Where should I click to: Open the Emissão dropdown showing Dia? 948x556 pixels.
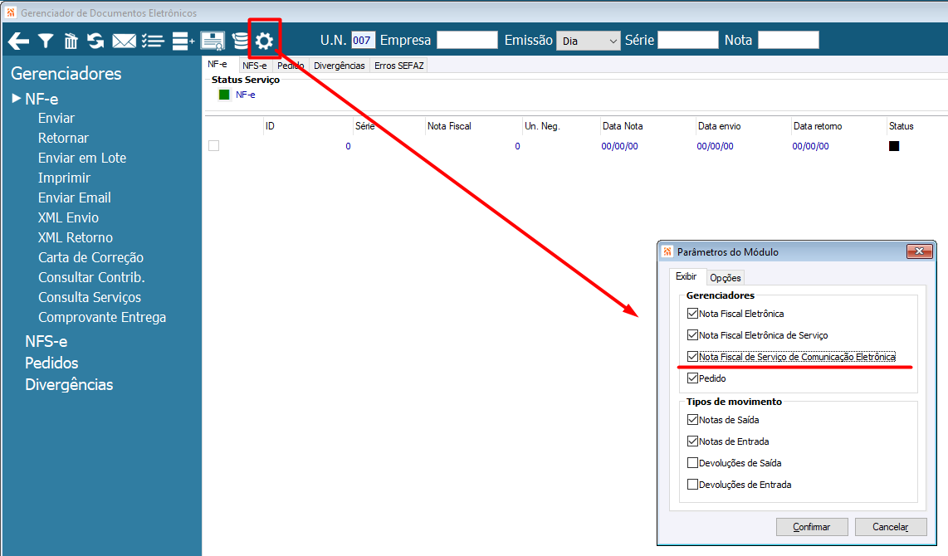589,41
